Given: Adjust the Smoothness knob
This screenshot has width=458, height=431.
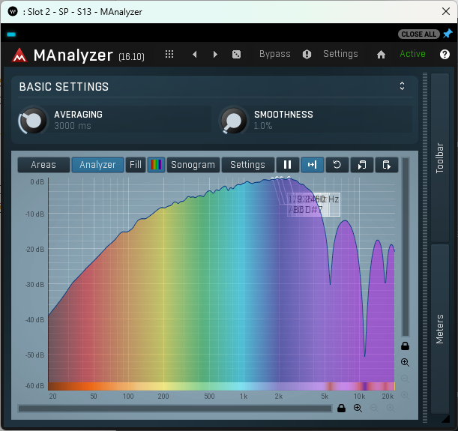Looking at the screenshot, I should point(233,121).
